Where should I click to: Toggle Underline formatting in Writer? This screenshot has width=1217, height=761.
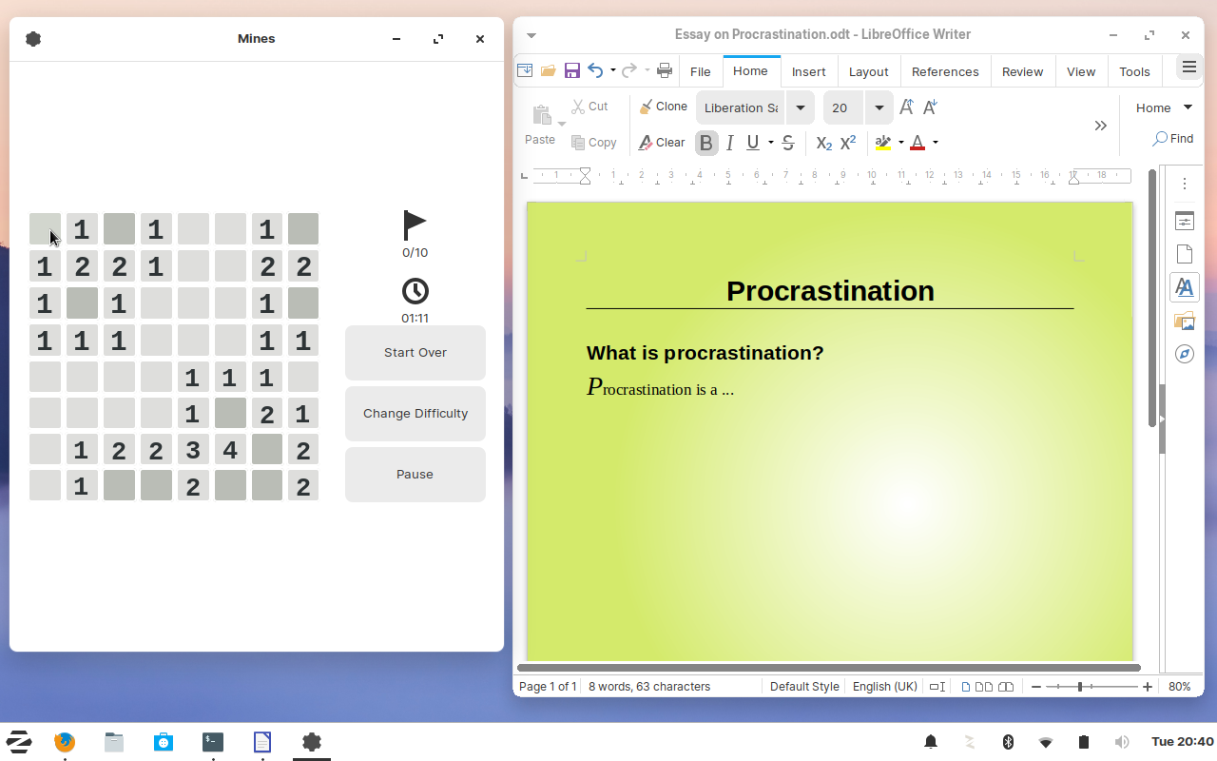(753, 143)
